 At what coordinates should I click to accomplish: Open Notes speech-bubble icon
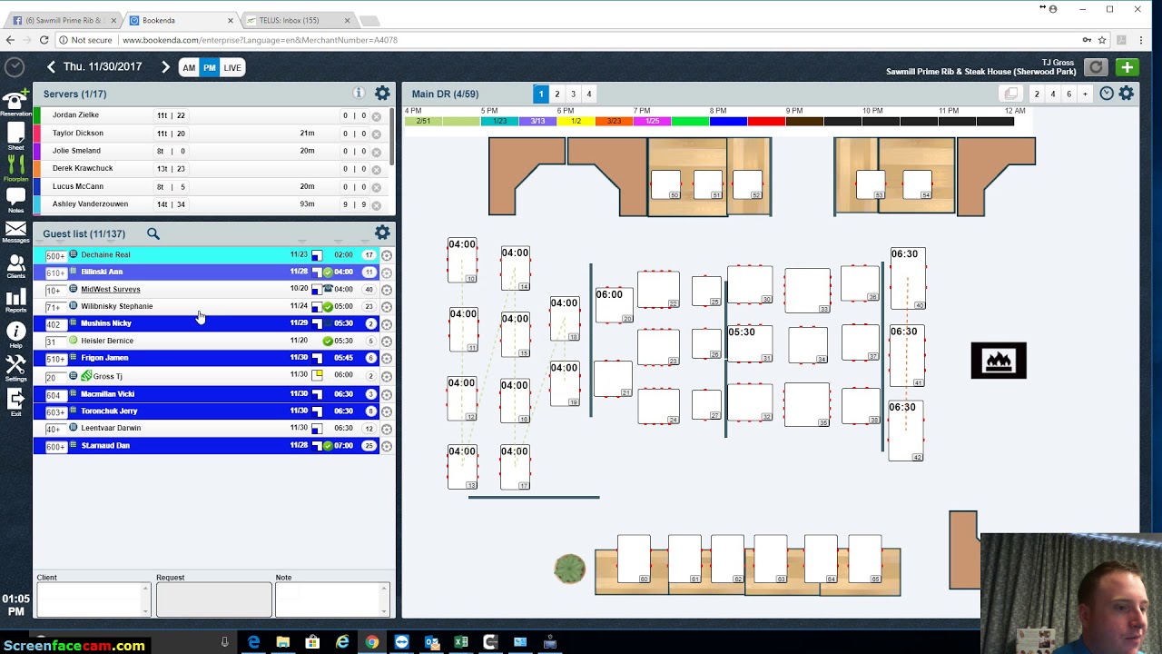click(x=15, y=196)
